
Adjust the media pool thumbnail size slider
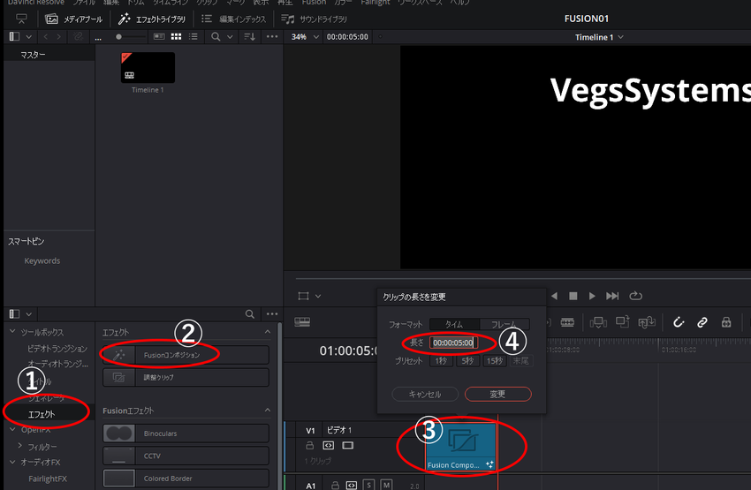tap(118, 37)
